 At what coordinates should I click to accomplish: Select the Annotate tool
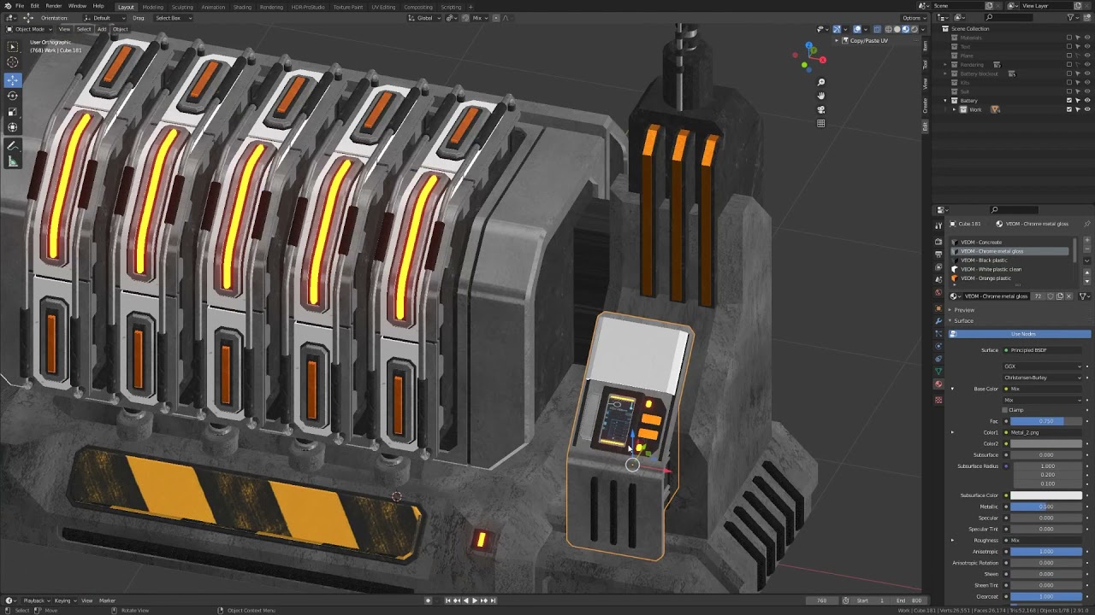(x=12, y=145)
